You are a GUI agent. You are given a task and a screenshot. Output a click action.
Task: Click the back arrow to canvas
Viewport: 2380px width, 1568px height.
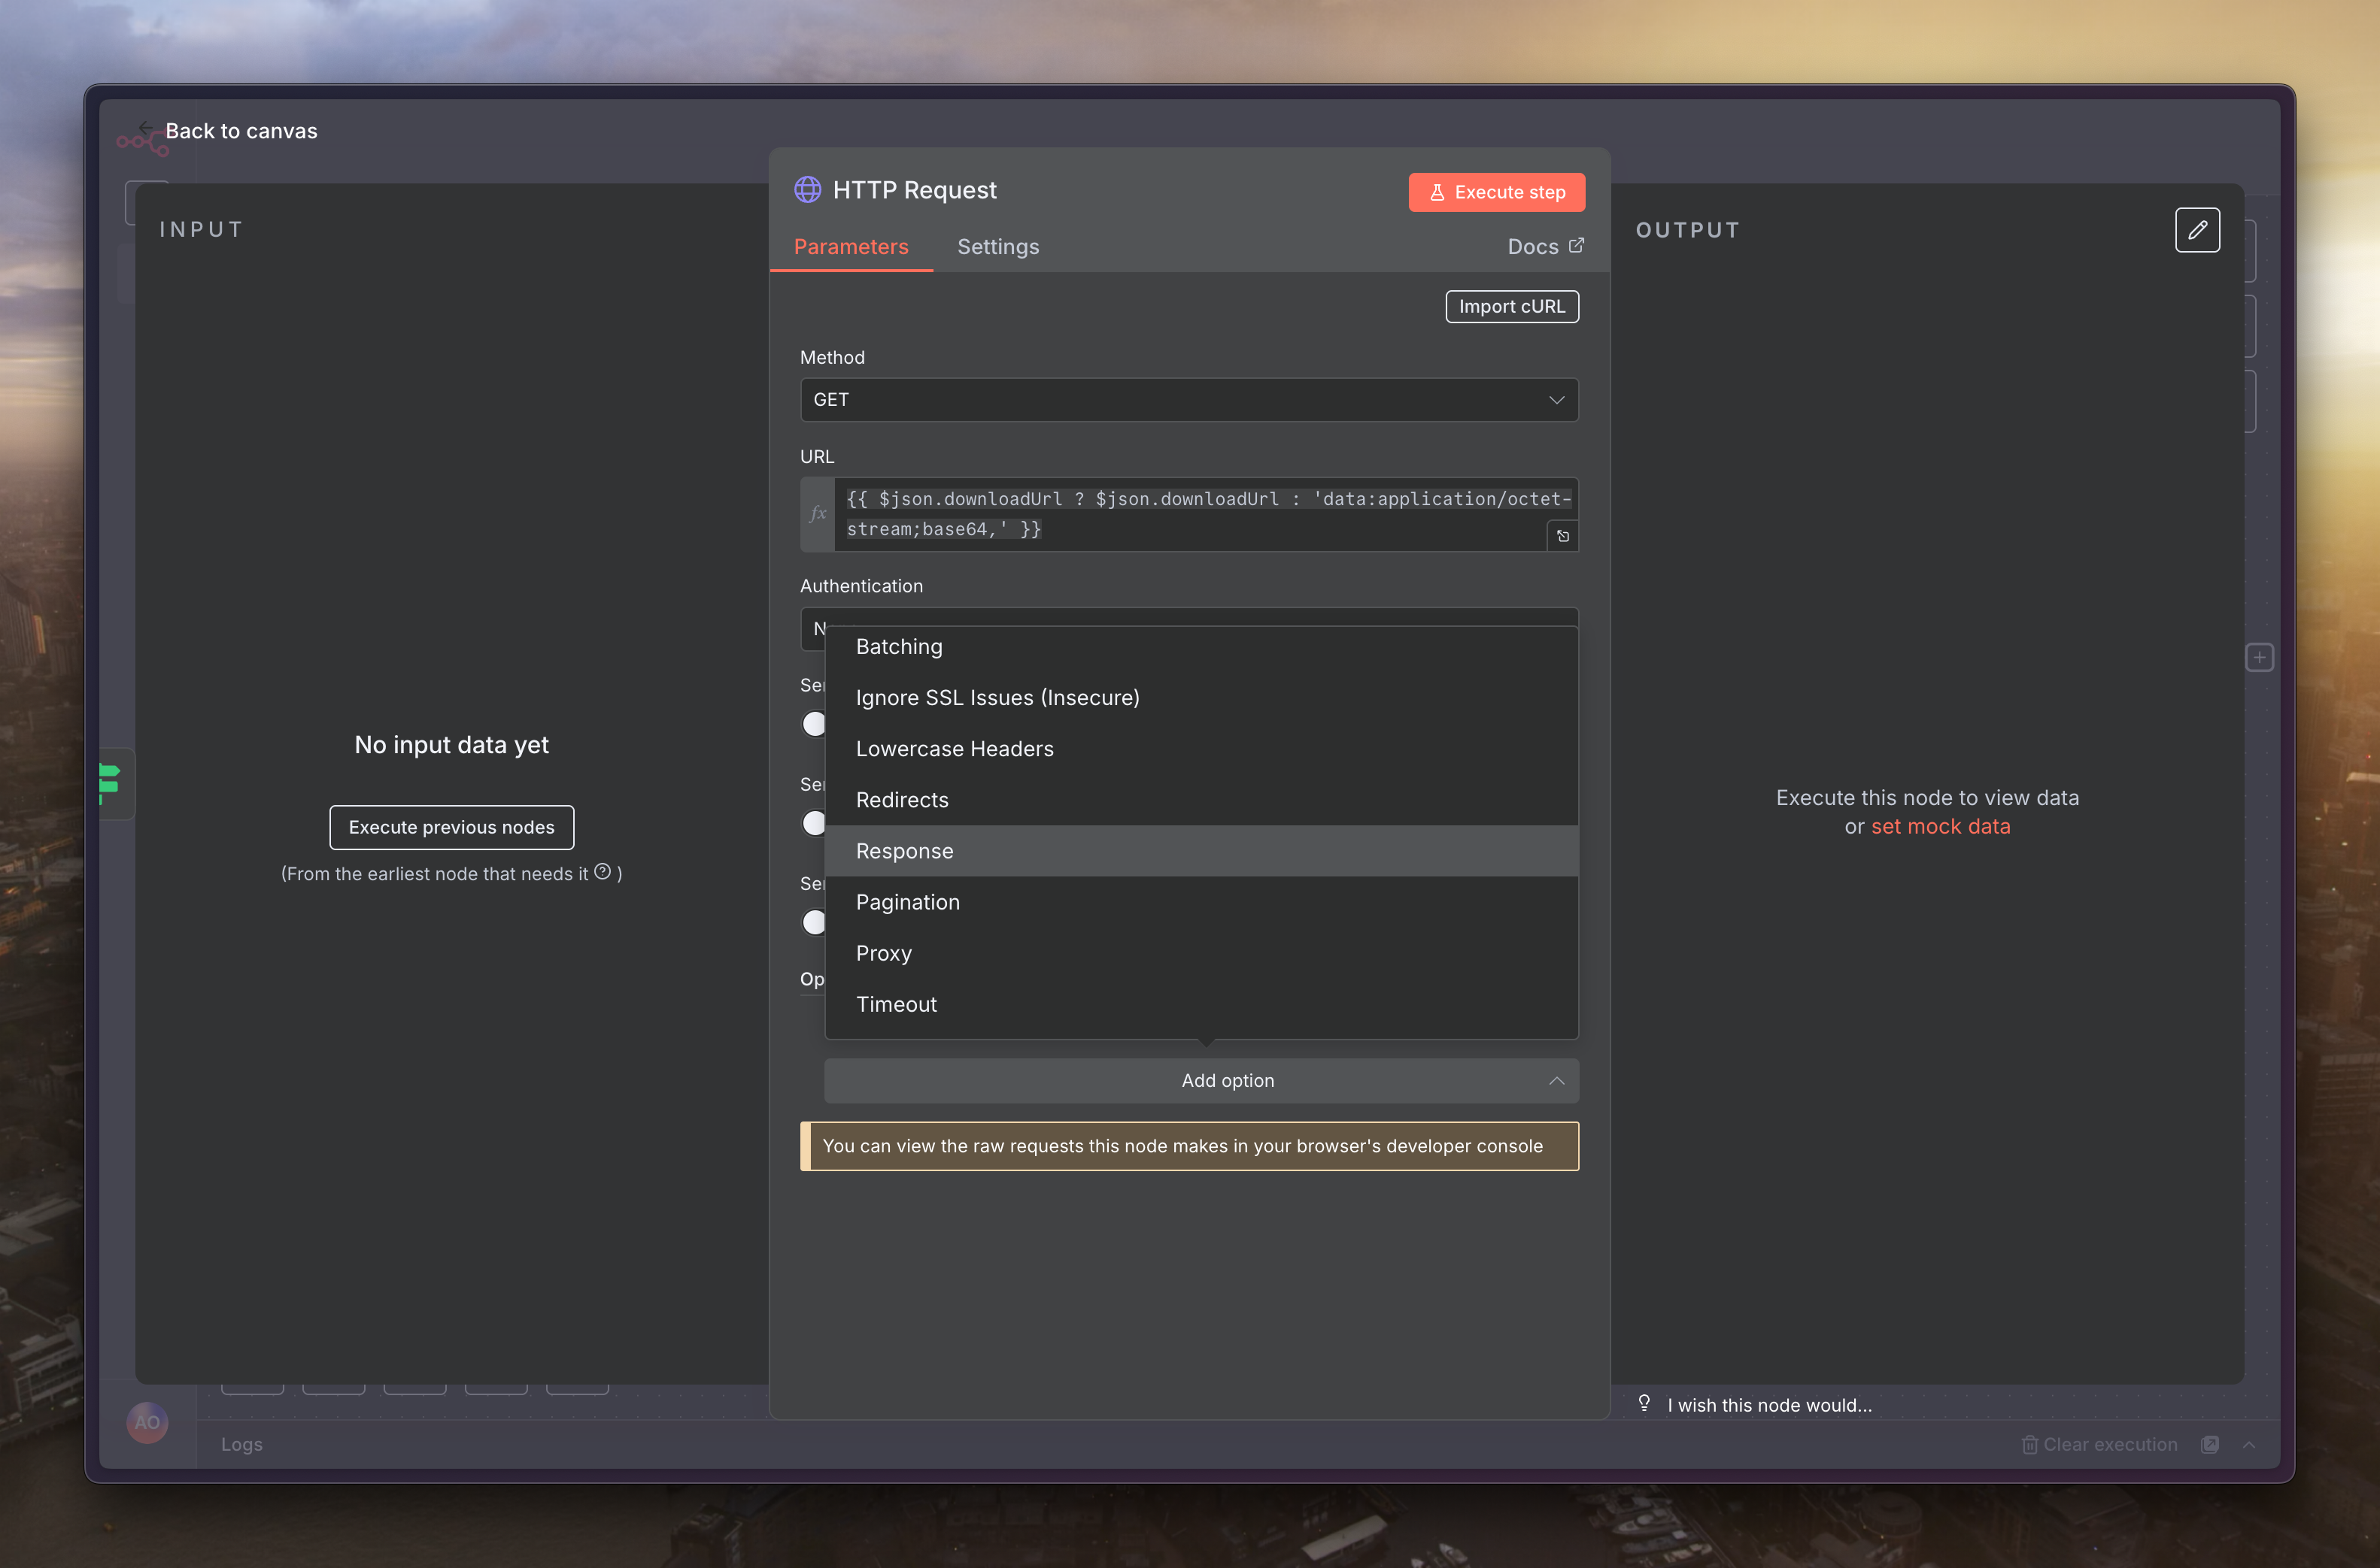[146, 129]
